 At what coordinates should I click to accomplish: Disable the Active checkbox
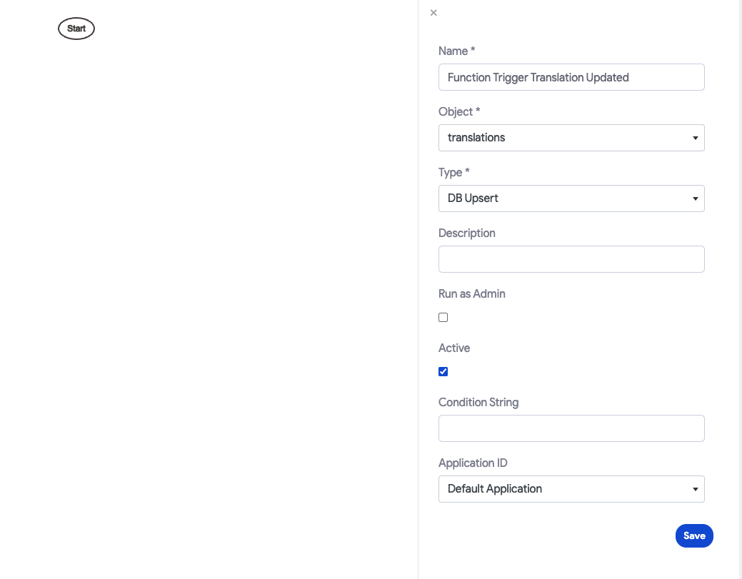point(443,371)
